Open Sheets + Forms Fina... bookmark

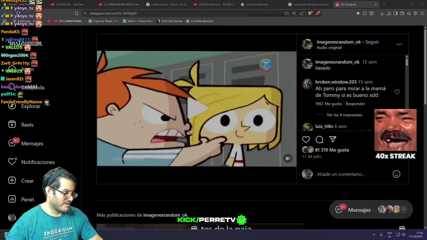click(138, 21)
